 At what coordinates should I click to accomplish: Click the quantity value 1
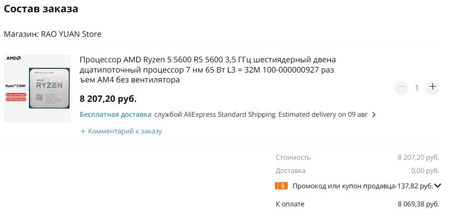[x=417, y=88]
